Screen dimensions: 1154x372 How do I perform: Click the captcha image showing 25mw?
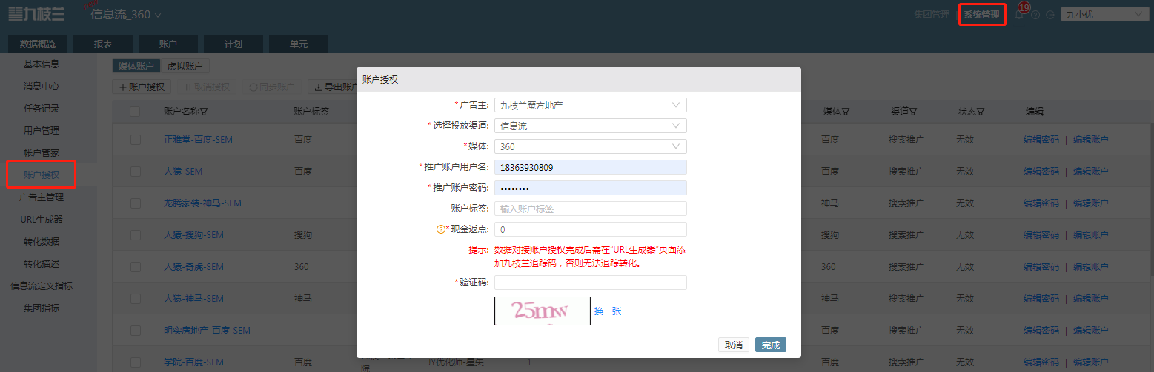point(543,311)
